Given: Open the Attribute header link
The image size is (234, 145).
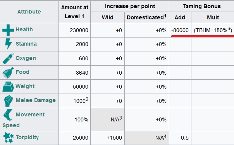Looking at the screenshot, I should (29, 12).
